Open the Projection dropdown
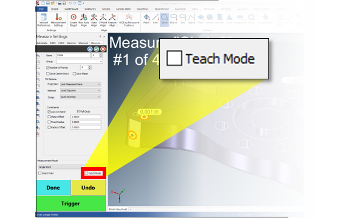This screenshot has height=218, width=351. coord(81,84)
